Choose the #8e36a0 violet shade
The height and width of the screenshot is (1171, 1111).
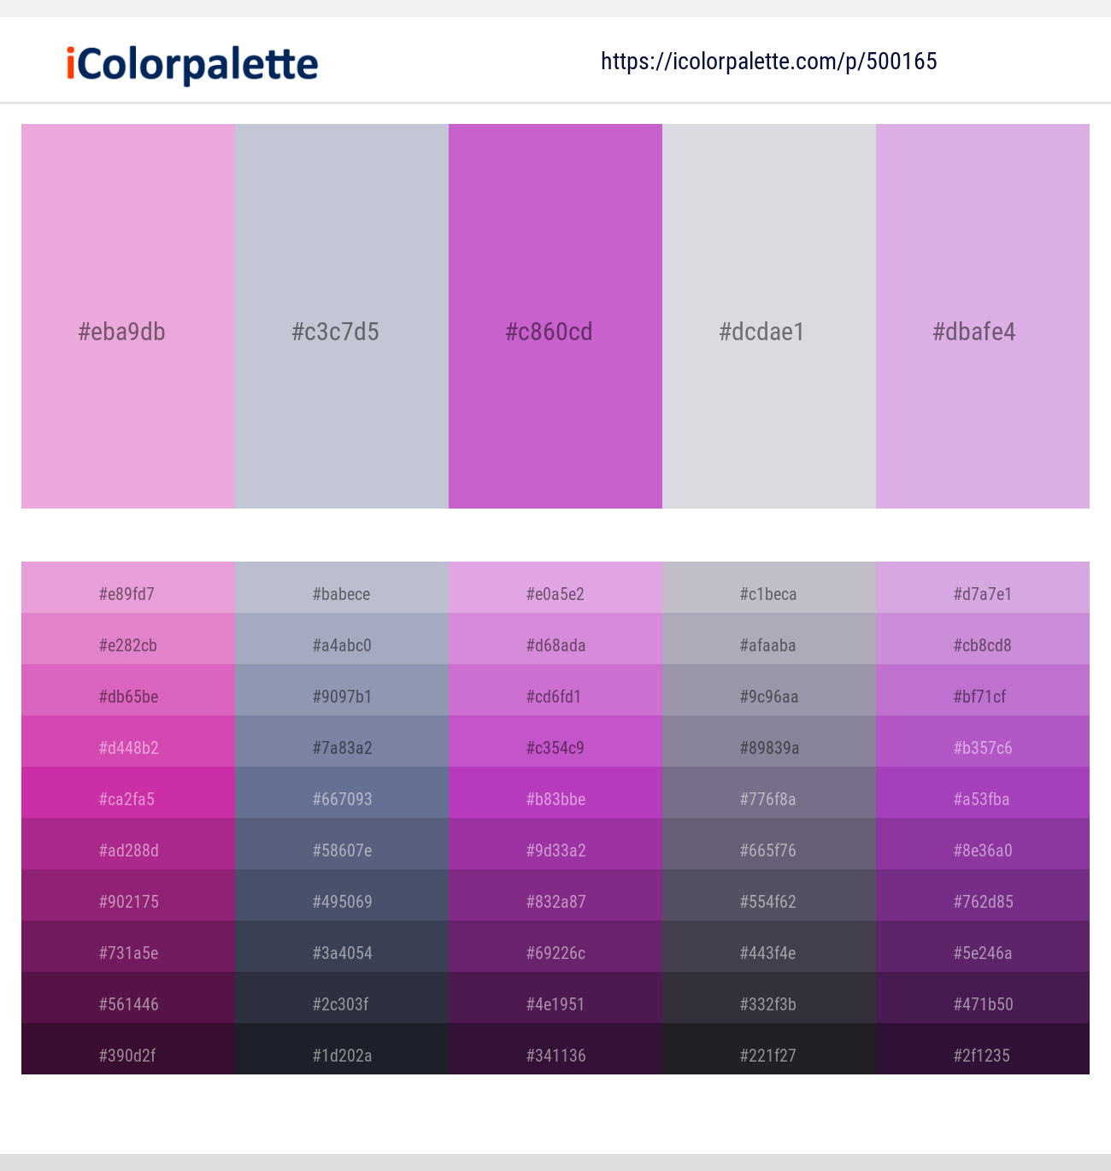pos(983,844)
